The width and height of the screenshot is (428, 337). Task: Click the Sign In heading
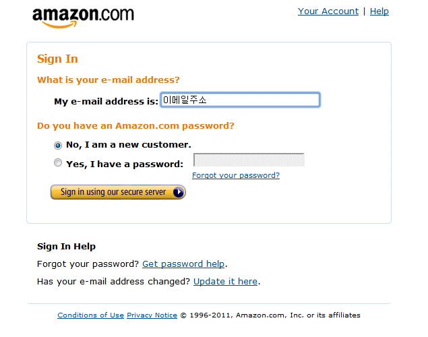pyautogui.click(x=57, y=59)
